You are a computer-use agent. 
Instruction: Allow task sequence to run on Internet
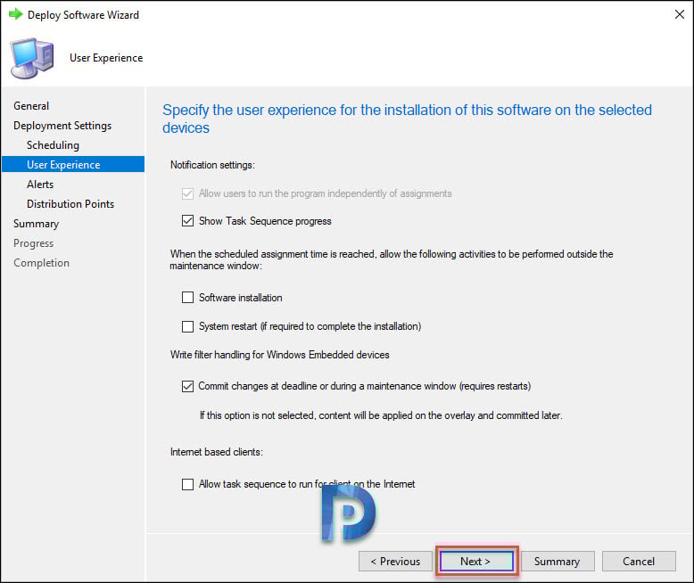click(187, 484)
